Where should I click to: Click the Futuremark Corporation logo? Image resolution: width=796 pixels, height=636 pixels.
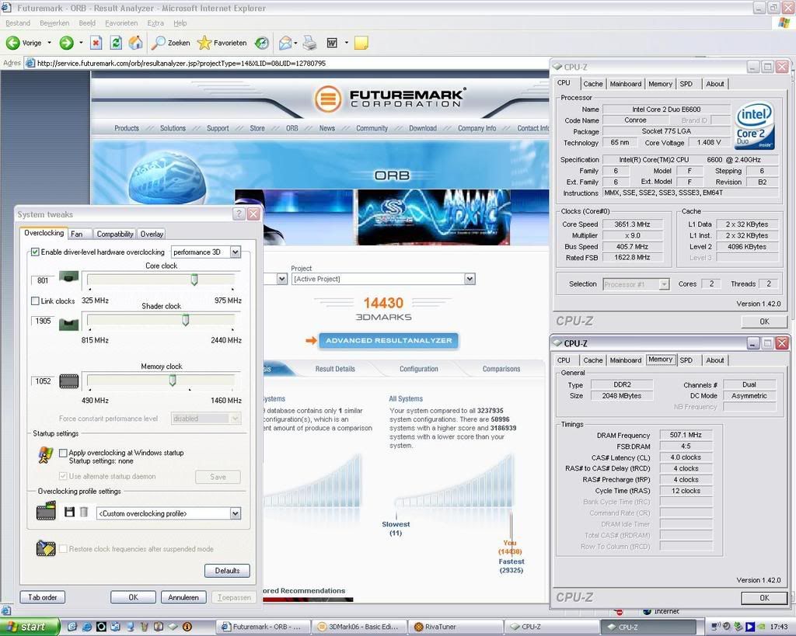[x=389, y=99]
